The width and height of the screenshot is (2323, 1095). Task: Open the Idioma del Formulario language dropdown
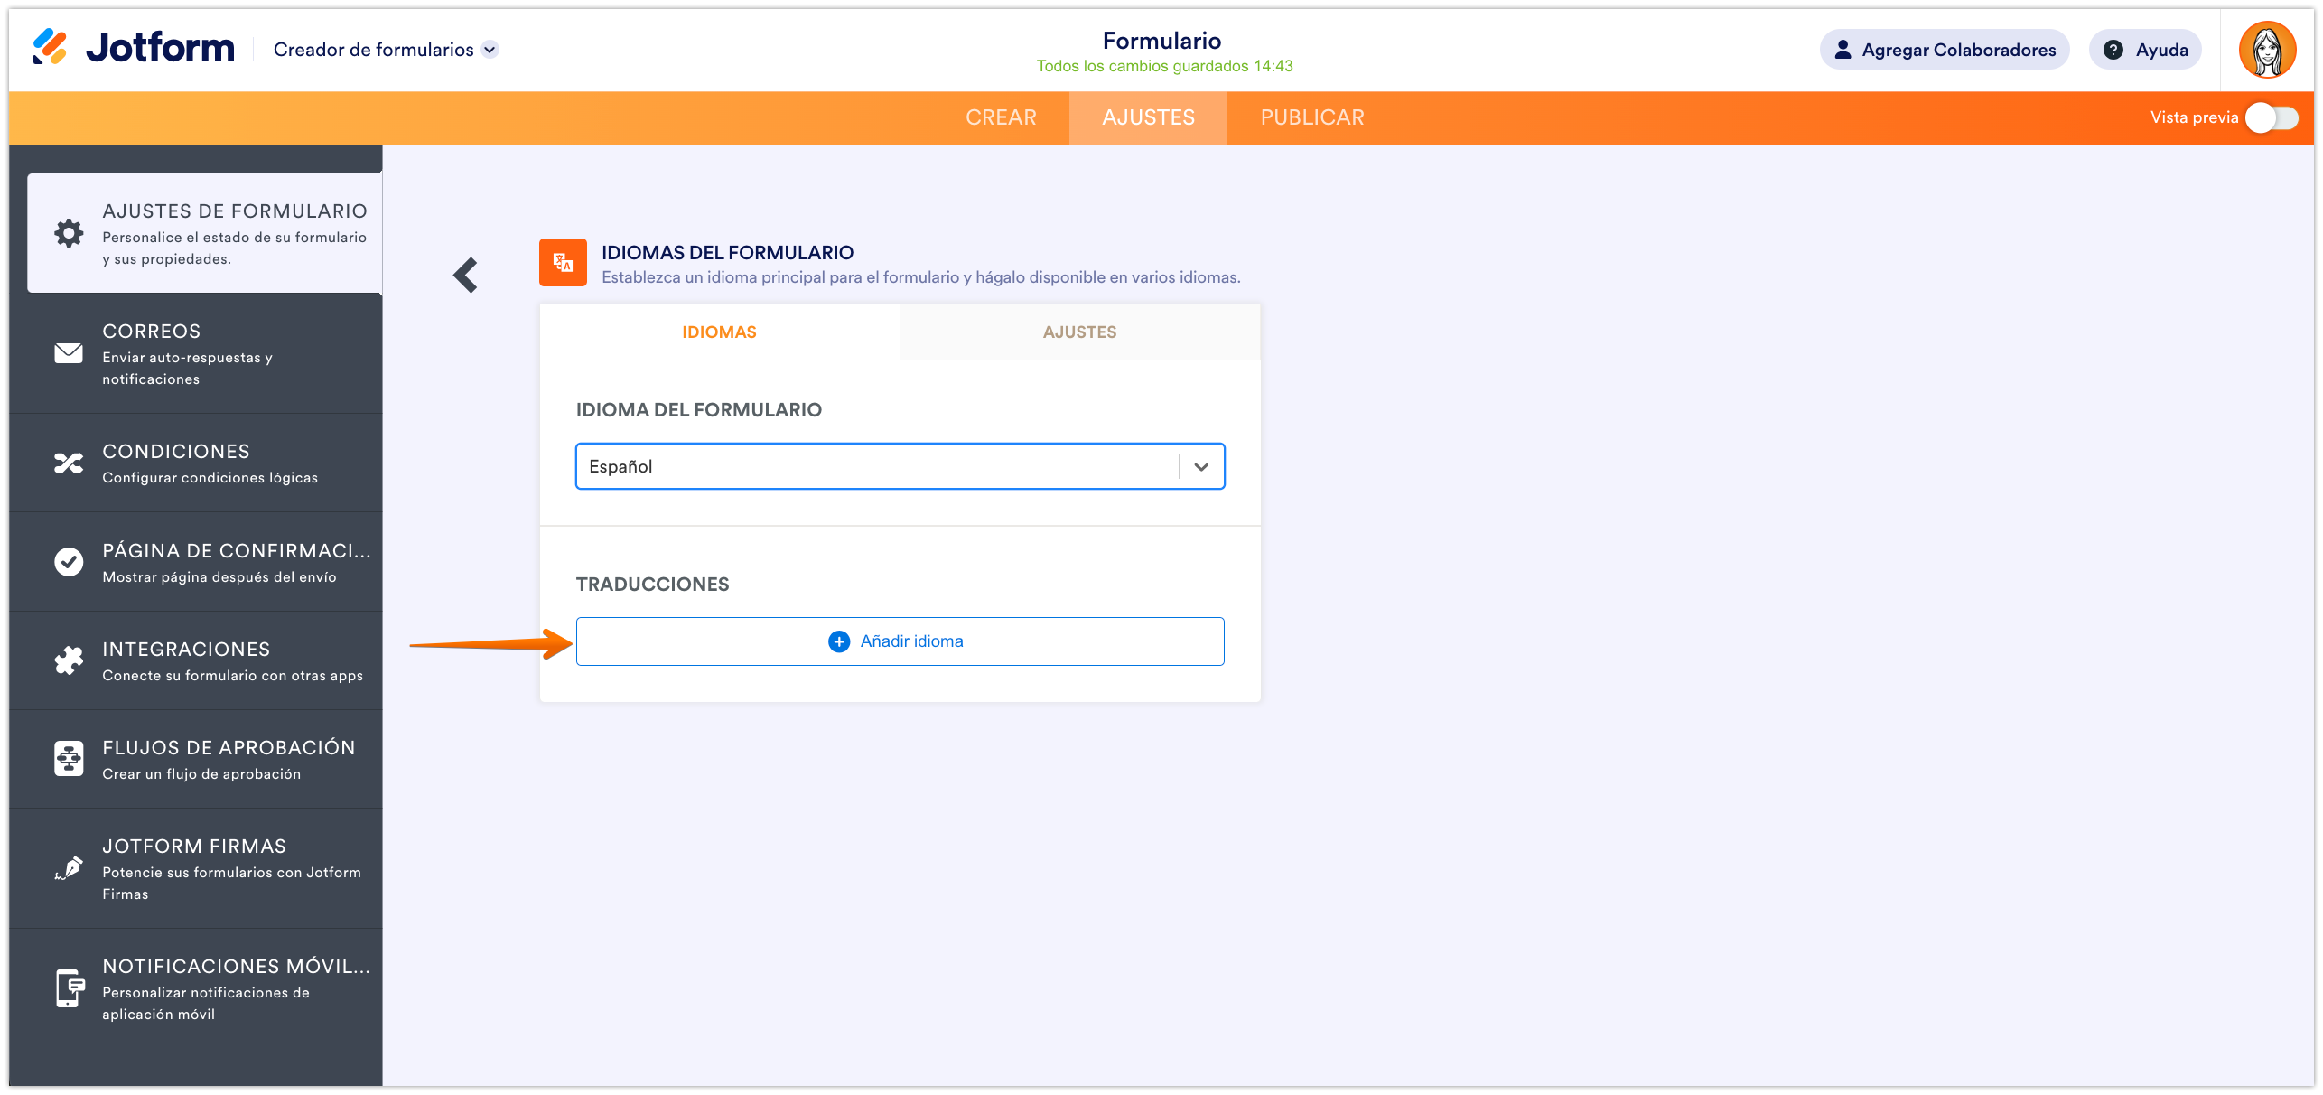1201,466
